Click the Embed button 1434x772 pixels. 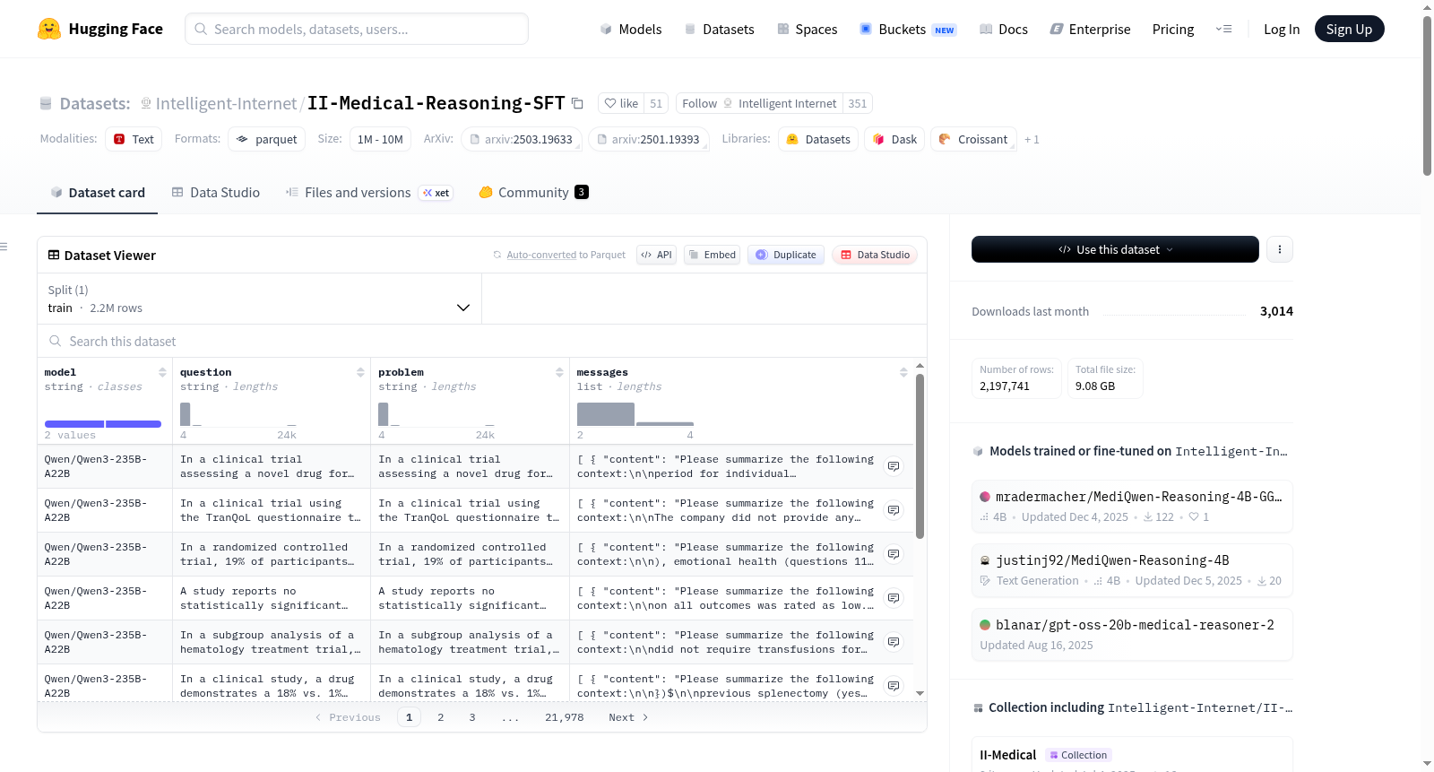tap(712, 255)
